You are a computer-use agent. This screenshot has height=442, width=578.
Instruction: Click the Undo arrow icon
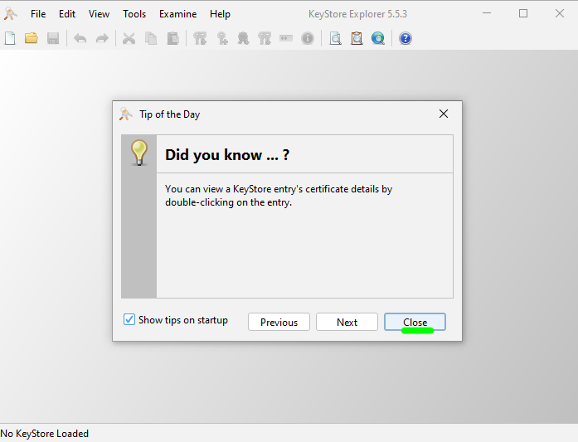pos(80,38)
